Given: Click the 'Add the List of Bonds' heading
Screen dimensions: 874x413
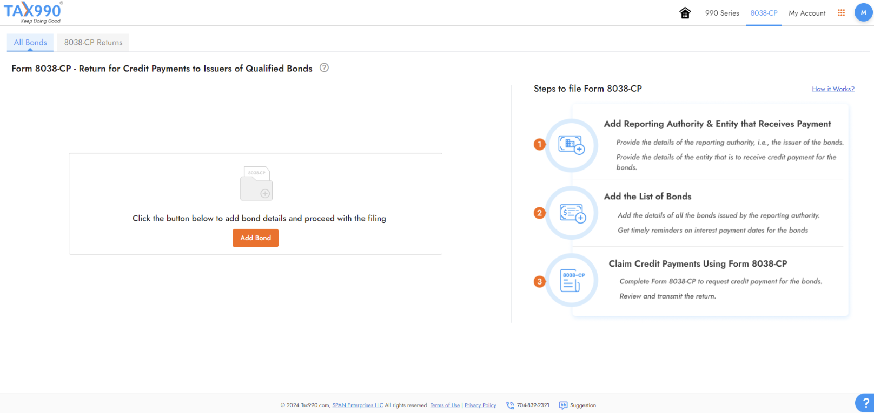Looking at the screenshot, I should [647, 197].
